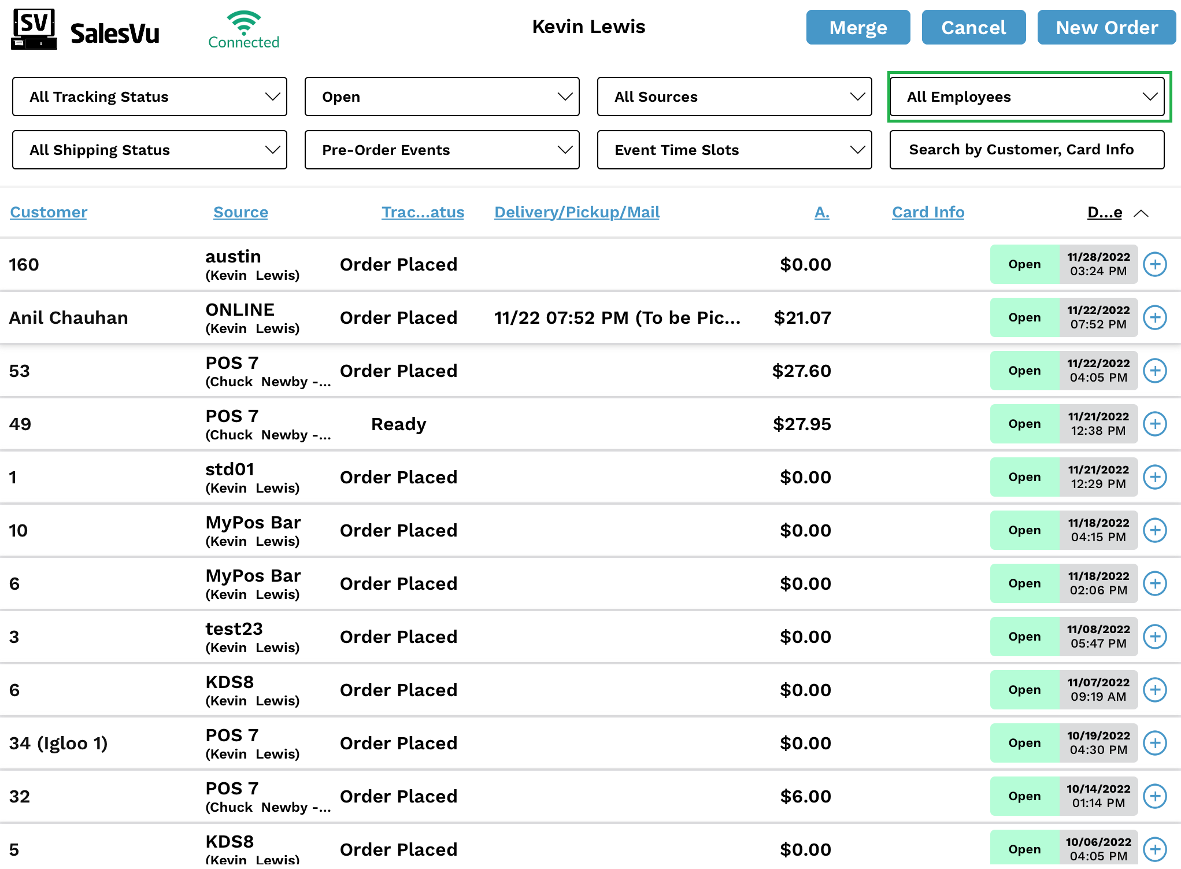The width and height of the screenshot is (1181, 869).
Task: Sort by Delivery/Pickup/Mail column header
Action: click(576, 212)
